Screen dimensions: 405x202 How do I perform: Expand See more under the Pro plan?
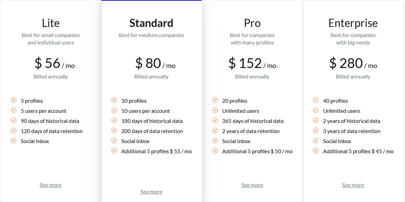(x=252, y=185)
